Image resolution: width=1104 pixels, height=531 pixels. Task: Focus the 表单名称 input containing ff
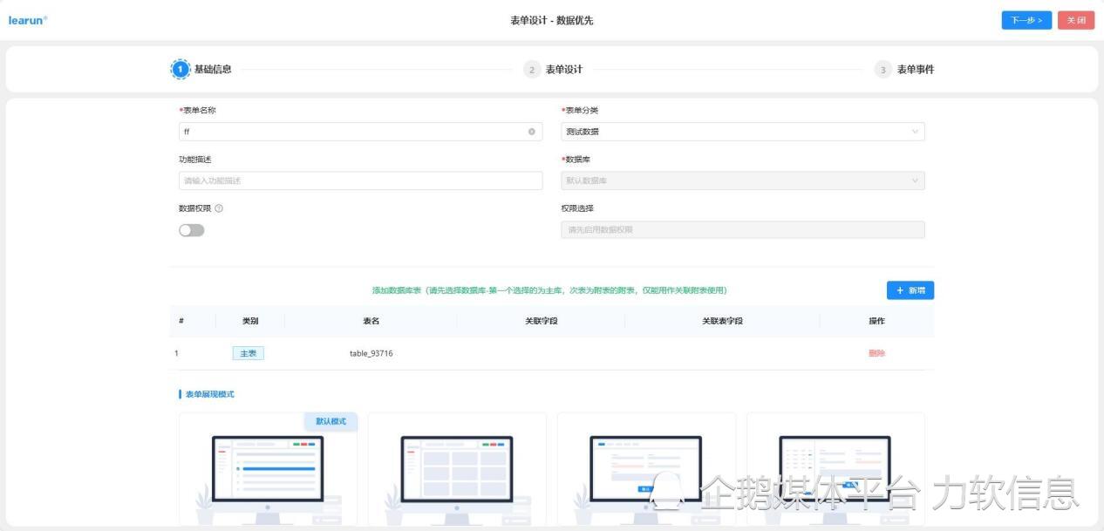(x=360, y=132)
